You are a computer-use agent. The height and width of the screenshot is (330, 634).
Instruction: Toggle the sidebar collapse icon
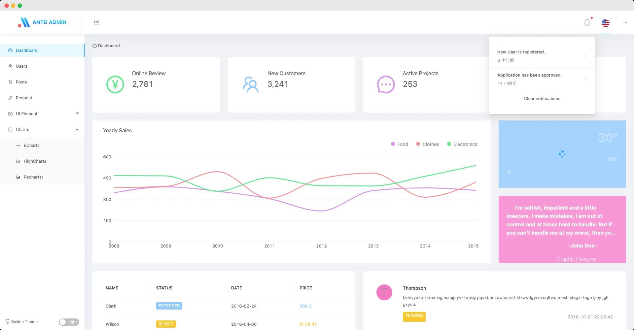(96, 22)
